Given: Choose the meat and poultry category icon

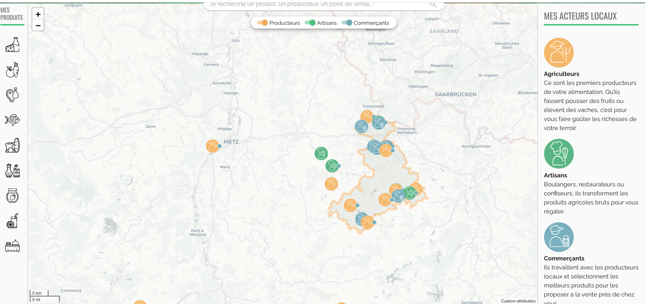Looking at the screenshot, I should tap(12, 95).
